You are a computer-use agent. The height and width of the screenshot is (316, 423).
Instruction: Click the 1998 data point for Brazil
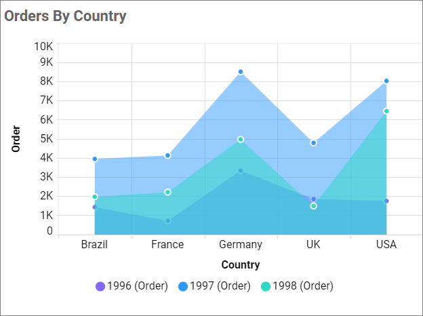[95, 197]
